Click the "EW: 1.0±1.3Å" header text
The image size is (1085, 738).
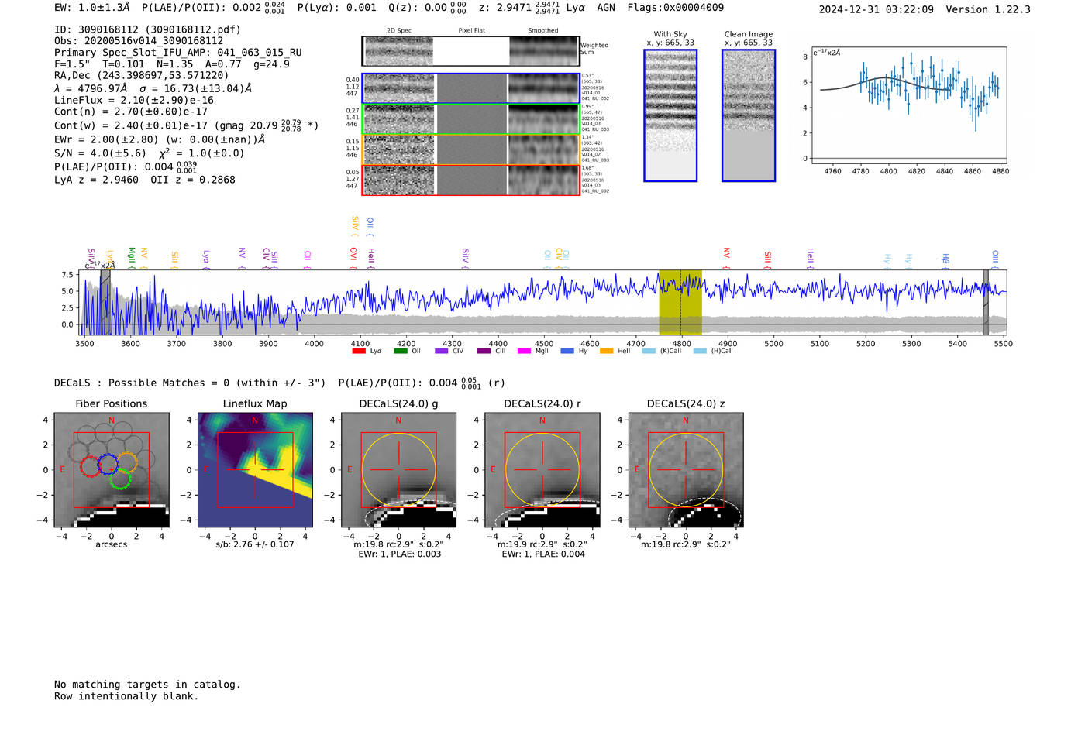pos(91,8)
